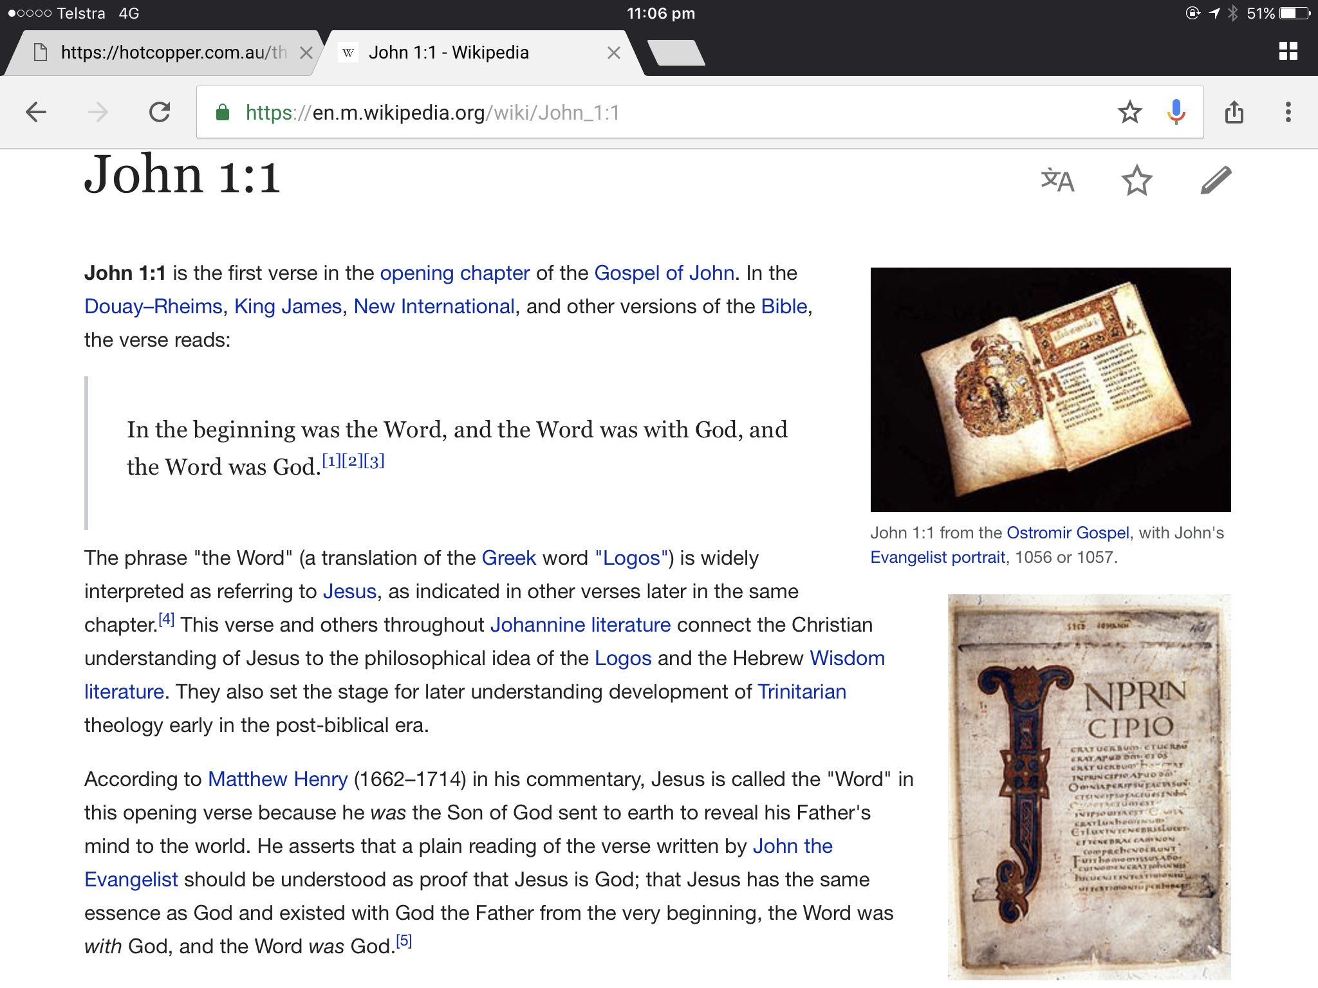Jump to footnote [1]
Viewport: 1318px width, 988px height.
(x=331, y=461)
